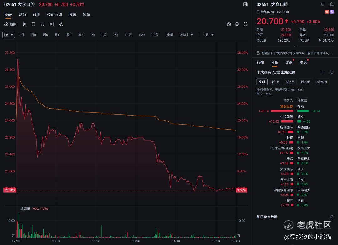The image size is (338, 245).
Task: Select the 10分 timeframe
Action: (x=128, y=35)
